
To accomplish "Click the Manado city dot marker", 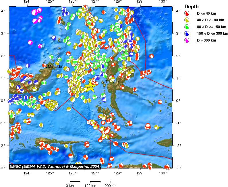I will tap(47, 67).
